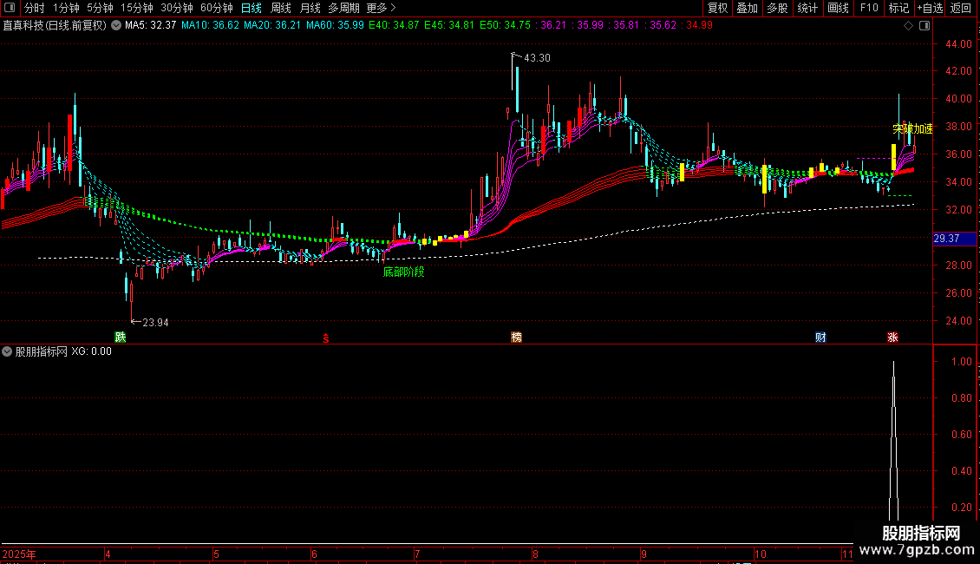Open F10 company information

point(868,9)
